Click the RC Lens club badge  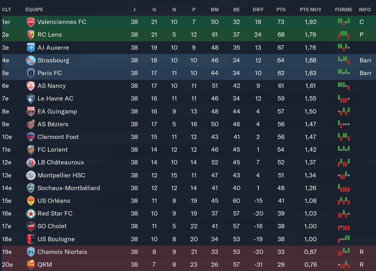[31, 35]
